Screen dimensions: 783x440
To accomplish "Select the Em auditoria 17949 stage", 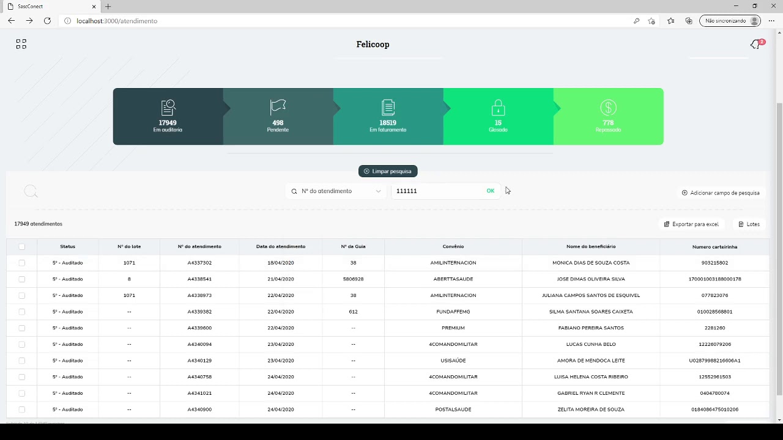I will pyautogui.click(x=168, y=117).
